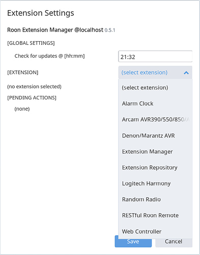Image resolution: width=200 pixels, height=255 pixels.
Task: Click the Check for updates label
Action: 49,56
